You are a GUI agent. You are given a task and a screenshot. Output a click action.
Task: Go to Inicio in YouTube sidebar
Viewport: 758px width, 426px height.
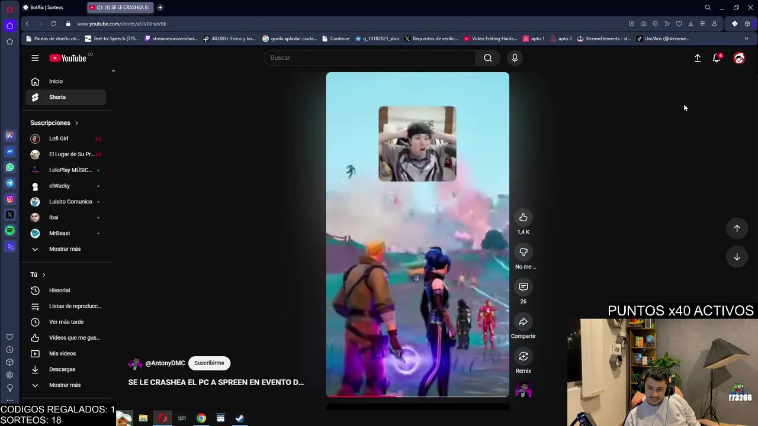[x=66, y=82]
